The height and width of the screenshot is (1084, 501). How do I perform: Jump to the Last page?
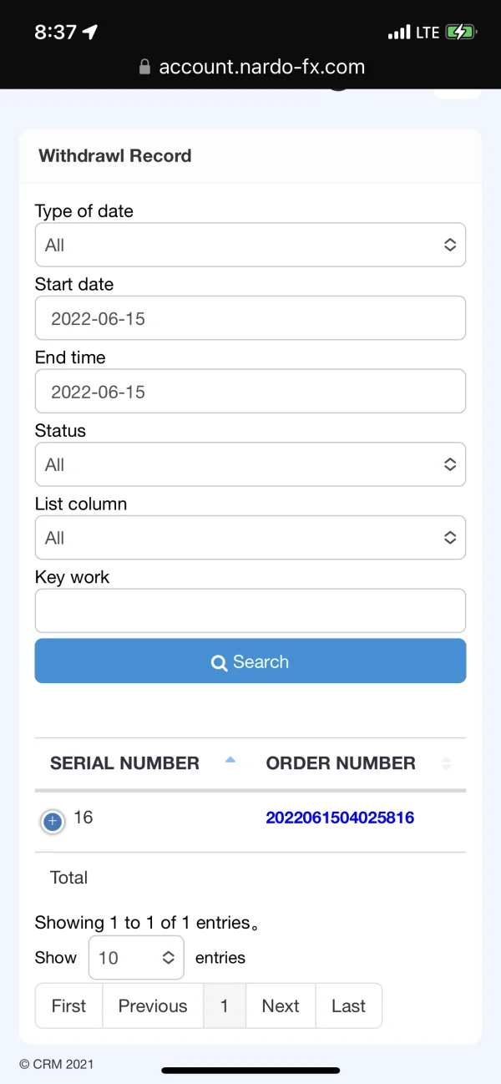coord(348,1005)
